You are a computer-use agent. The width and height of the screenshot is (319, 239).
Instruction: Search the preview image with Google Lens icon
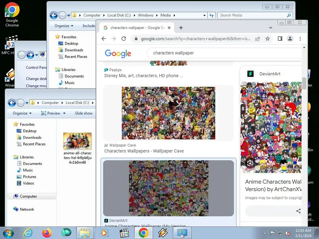point(250,163)
